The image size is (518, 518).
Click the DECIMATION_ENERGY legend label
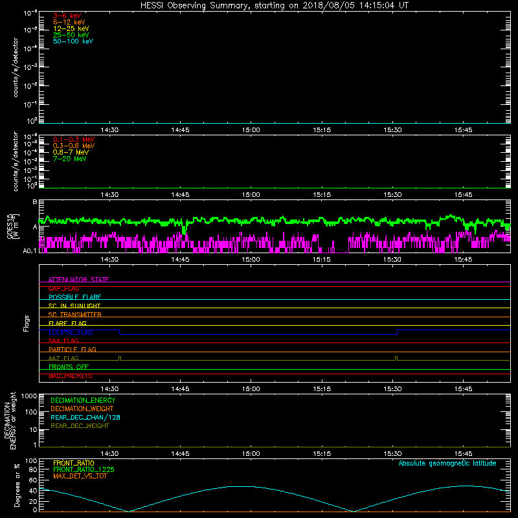coord(83,400)
